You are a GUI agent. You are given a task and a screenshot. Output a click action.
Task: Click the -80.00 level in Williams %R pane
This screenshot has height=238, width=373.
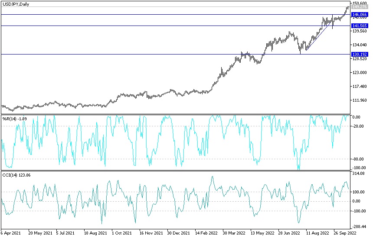(358, 159)
